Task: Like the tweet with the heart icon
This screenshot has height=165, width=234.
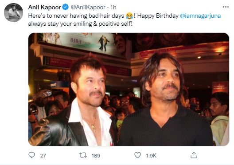Action: tap(137, 155)
